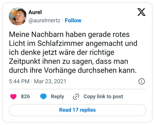Like the post with the heart icon

(13, 97)
